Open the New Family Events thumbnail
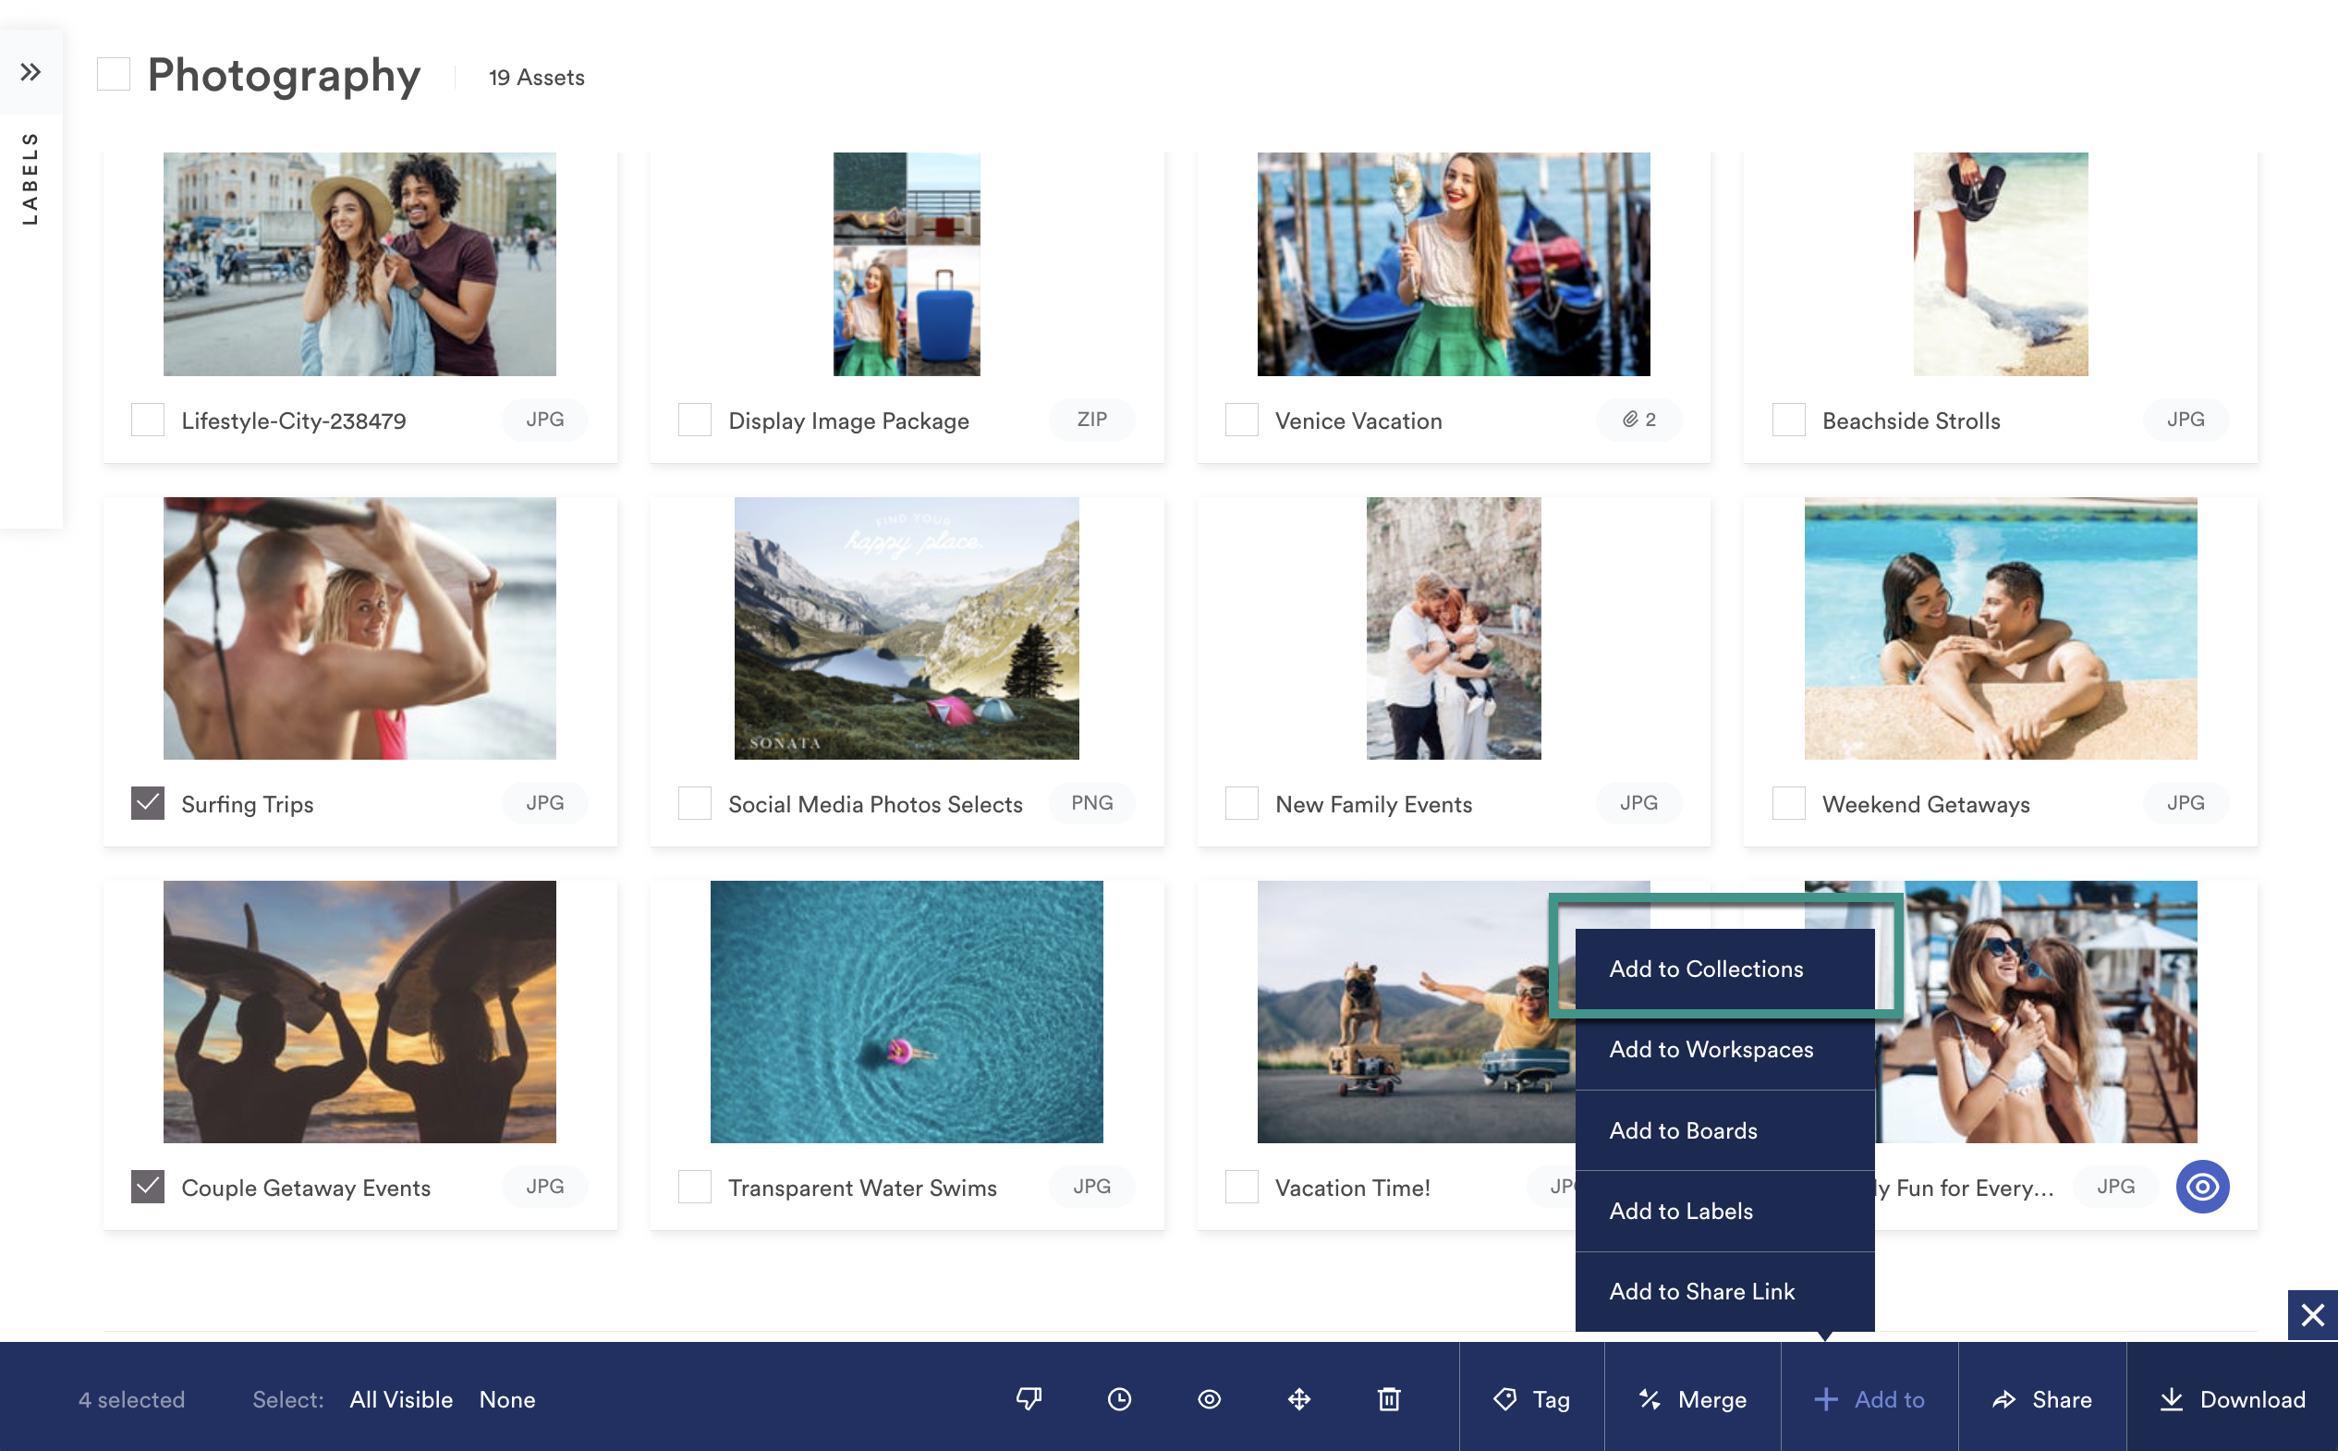Viewport: 2338px width, 1451px height. [1454, 628]
